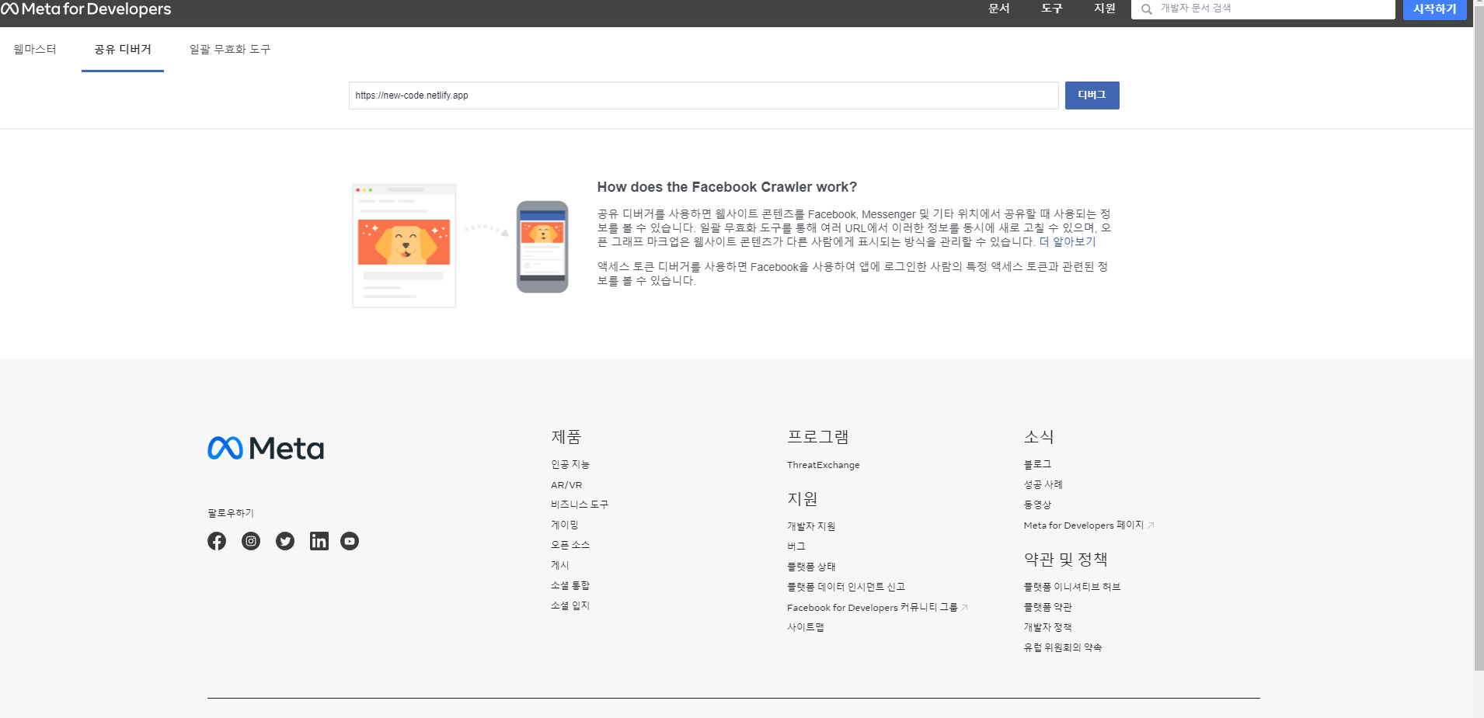
Task: Click the phone illustration thumbnail
Action: point(542,247)
